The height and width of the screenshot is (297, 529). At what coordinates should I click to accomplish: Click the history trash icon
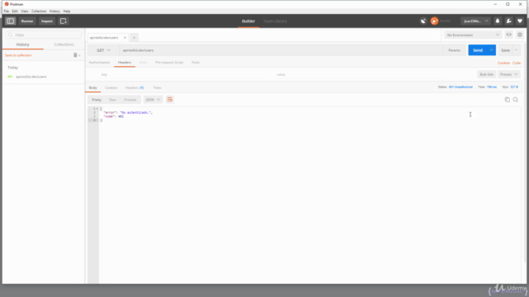[75, 55]
